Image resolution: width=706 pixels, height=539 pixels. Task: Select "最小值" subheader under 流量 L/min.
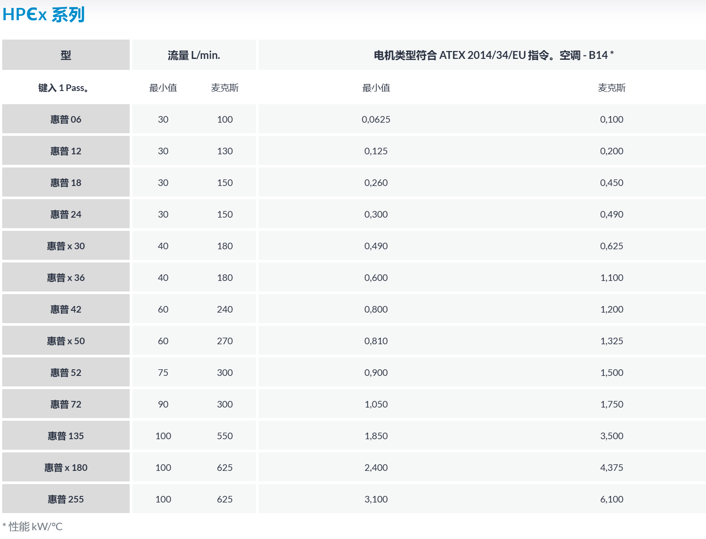click(163, 88)
